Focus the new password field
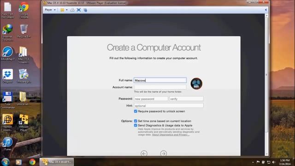 pyautogui.click(x=151, y=99)
